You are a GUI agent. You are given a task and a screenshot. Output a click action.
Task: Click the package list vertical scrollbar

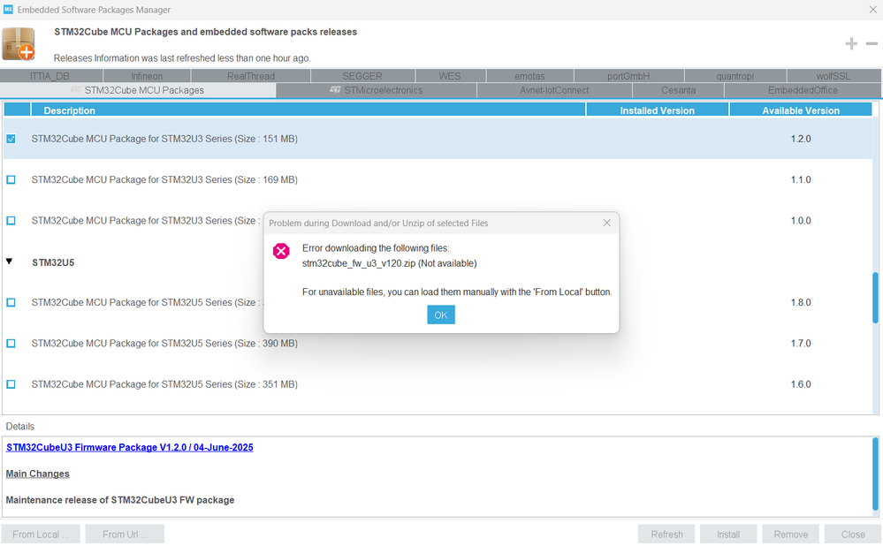click(875, 298)
